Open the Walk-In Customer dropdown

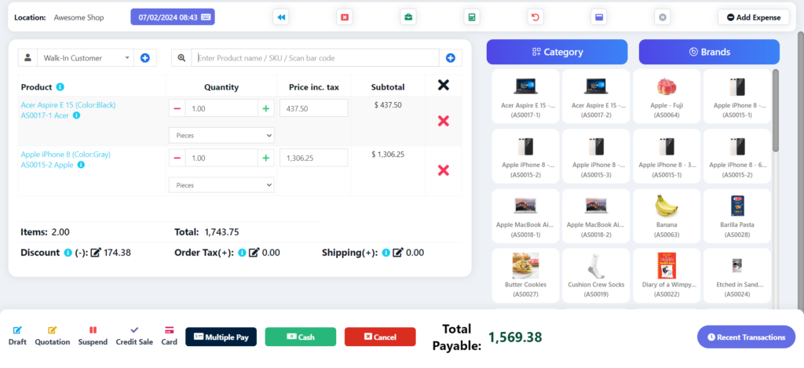(86, 57)
